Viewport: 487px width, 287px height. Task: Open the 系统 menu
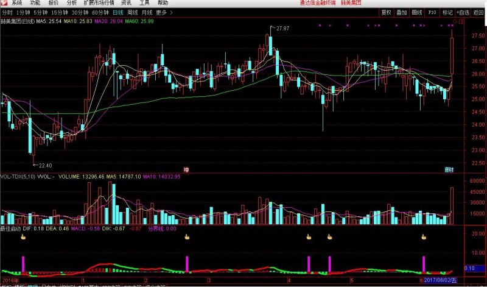(16, 3)
